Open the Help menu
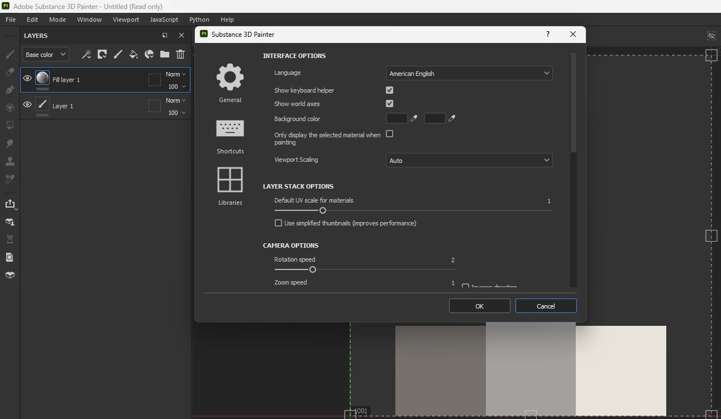The image size is (721, 419). pyautogui.click(x=227, y=20)
